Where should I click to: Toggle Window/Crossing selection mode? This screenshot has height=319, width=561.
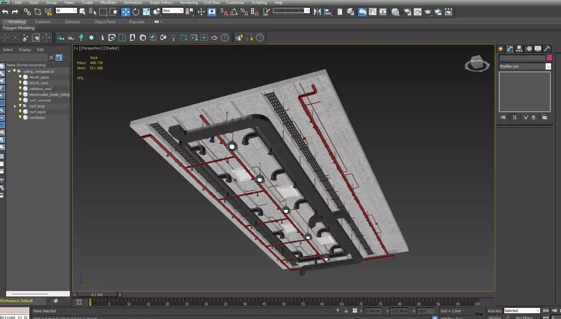coord(113,12)
